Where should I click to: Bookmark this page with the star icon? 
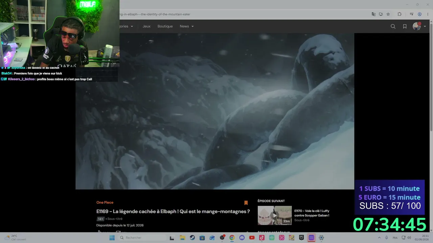[x=388, y=14]
